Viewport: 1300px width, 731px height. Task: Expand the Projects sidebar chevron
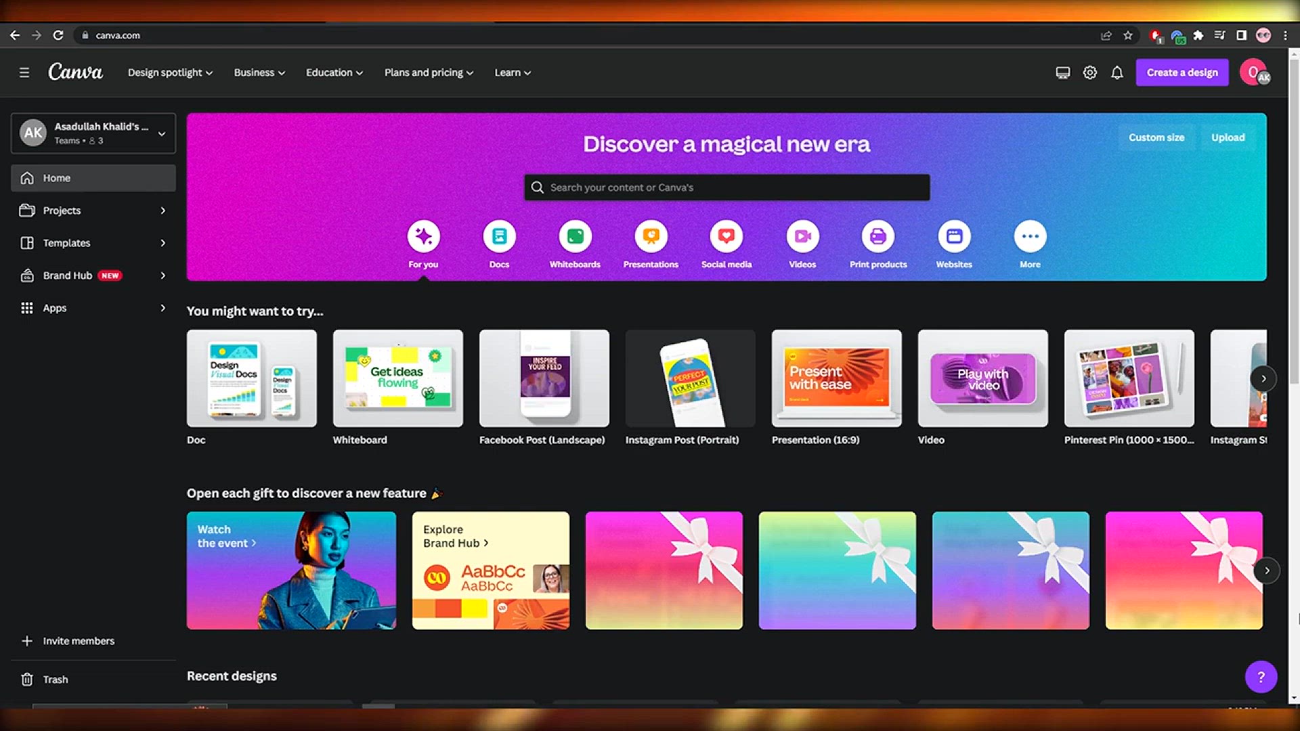pyautogui.click(x=163, y=211)
